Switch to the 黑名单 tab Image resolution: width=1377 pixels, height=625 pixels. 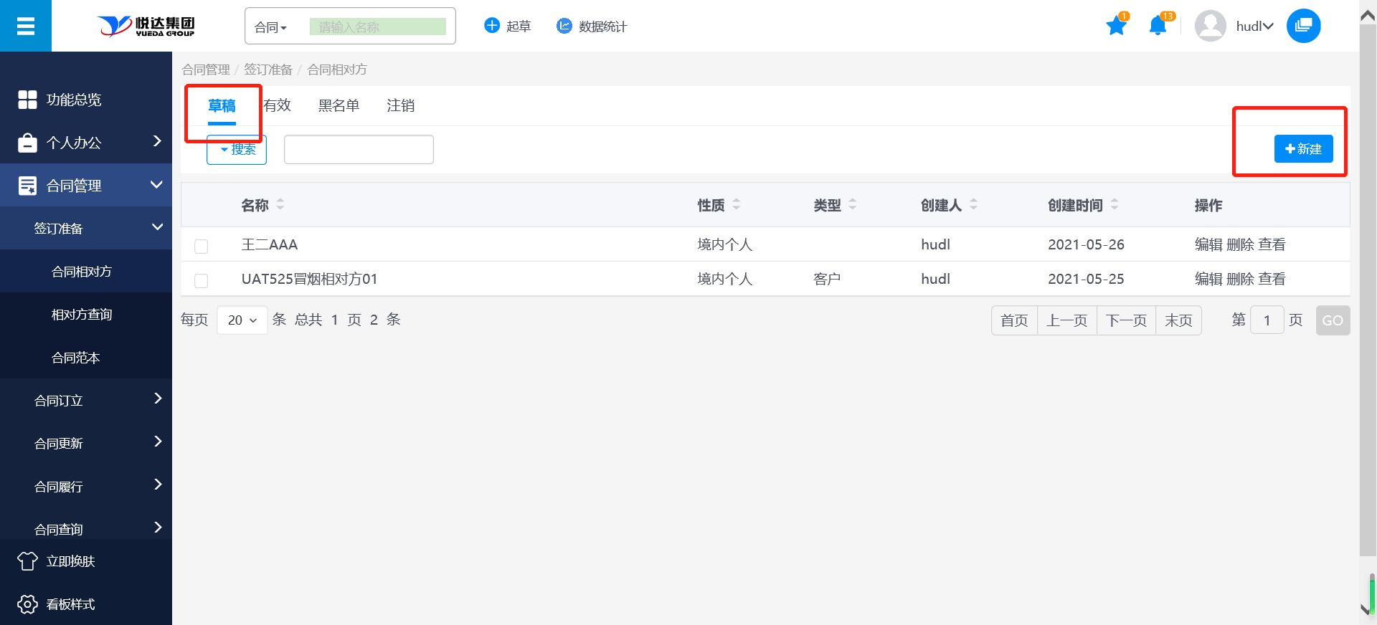[x=339, y=105]
